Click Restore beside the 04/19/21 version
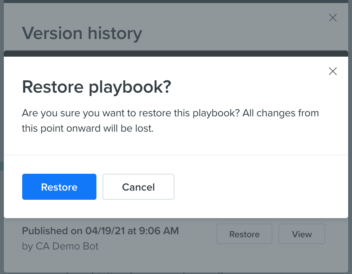The image size is (352, 274). [244, 234]
